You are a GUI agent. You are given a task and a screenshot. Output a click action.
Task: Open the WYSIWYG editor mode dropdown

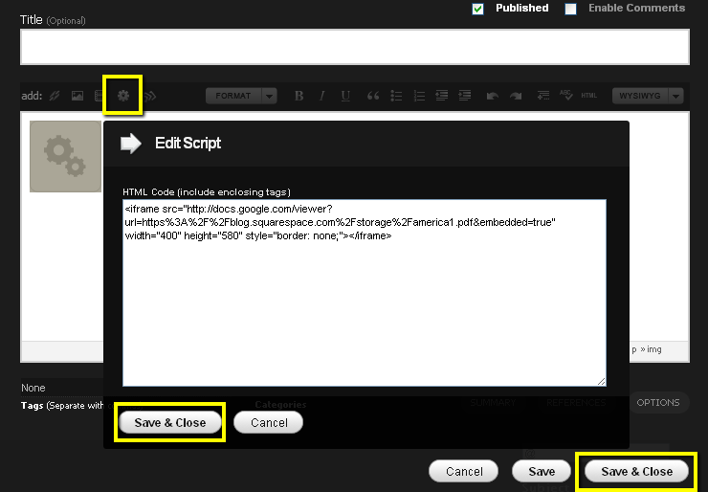(x=649, y=96)
